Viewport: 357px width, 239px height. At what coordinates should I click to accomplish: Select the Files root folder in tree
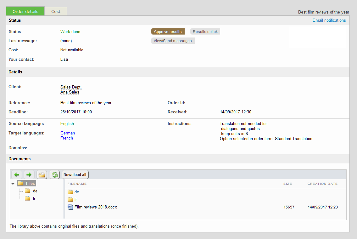[30, 183]
